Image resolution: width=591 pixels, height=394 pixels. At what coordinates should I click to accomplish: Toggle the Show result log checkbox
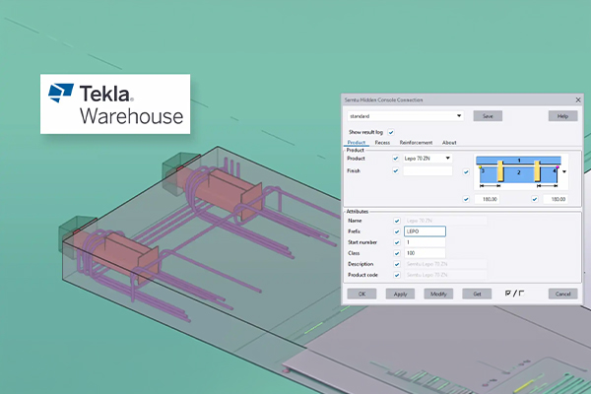pyautogui.click(x=391, y=131)
